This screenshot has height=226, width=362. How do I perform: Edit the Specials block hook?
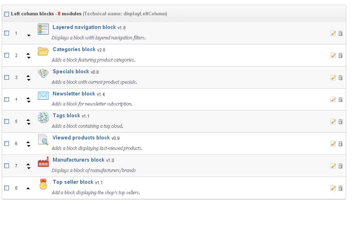pyautogui.click(x=333, y=78)
